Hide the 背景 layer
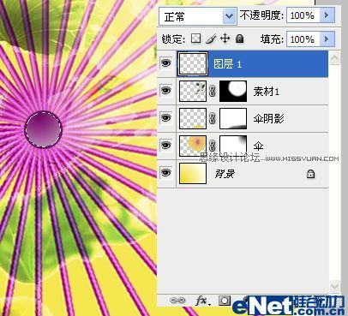The height and width of the screenshot is (316, 348). coord(166,172)
